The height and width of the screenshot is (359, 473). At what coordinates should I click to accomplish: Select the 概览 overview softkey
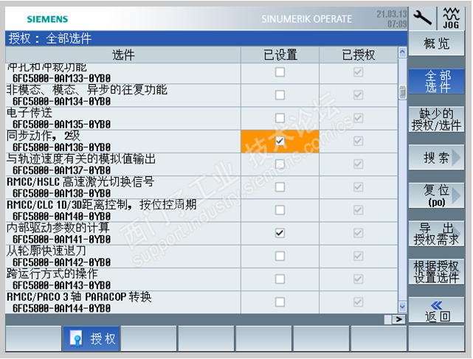tap(436, 43)
